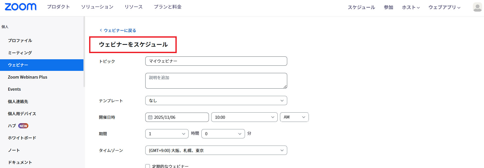Open プランと料金 in the top navigation

coord(168,7)
